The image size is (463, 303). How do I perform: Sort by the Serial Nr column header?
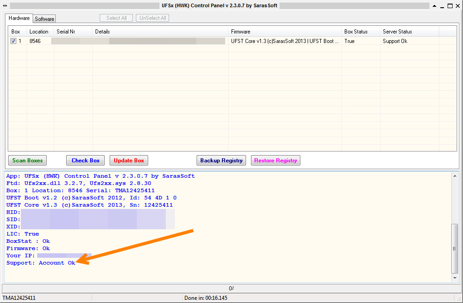click(73, 32)
